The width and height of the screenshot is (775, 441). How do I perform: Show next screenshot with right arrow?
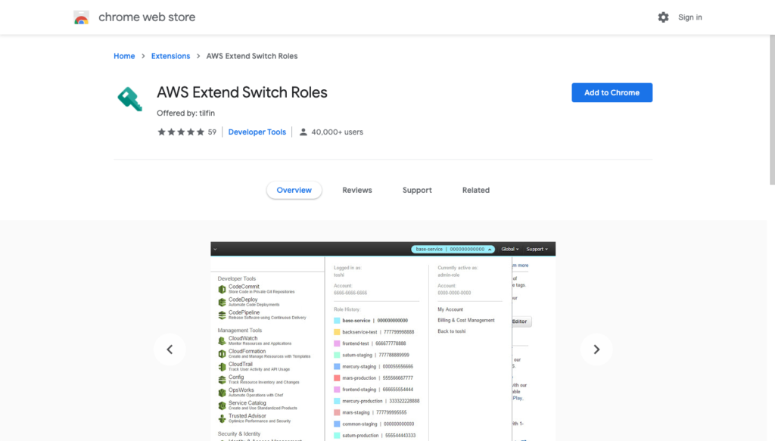pyautogui.click(x=596, y=349)
